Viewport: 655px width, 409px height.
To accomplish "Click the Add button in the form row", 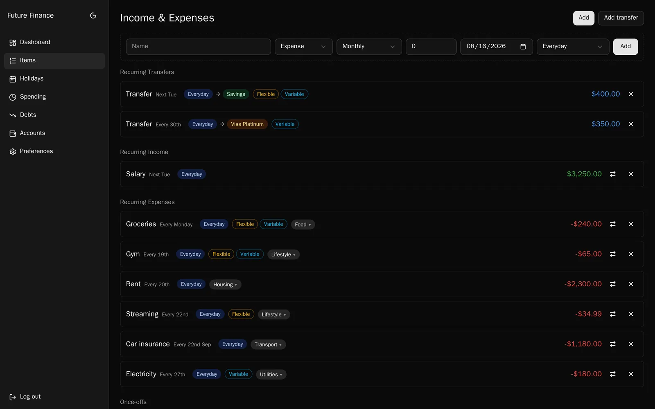I will click(625, 47).
